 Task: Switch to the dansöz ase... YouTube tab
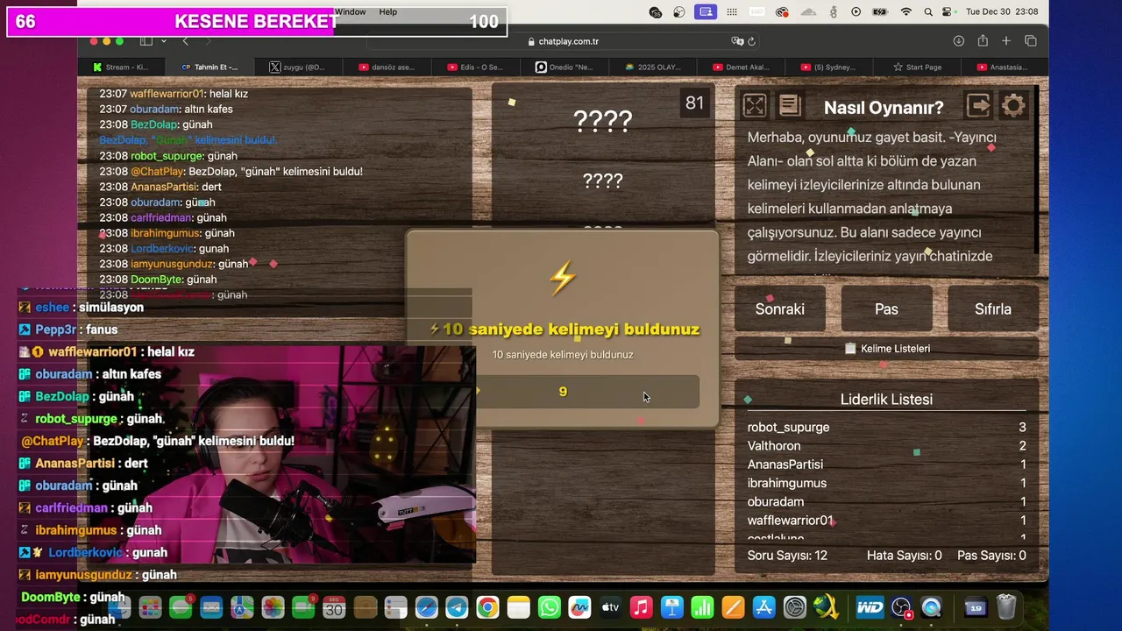[x=387, y=67]
